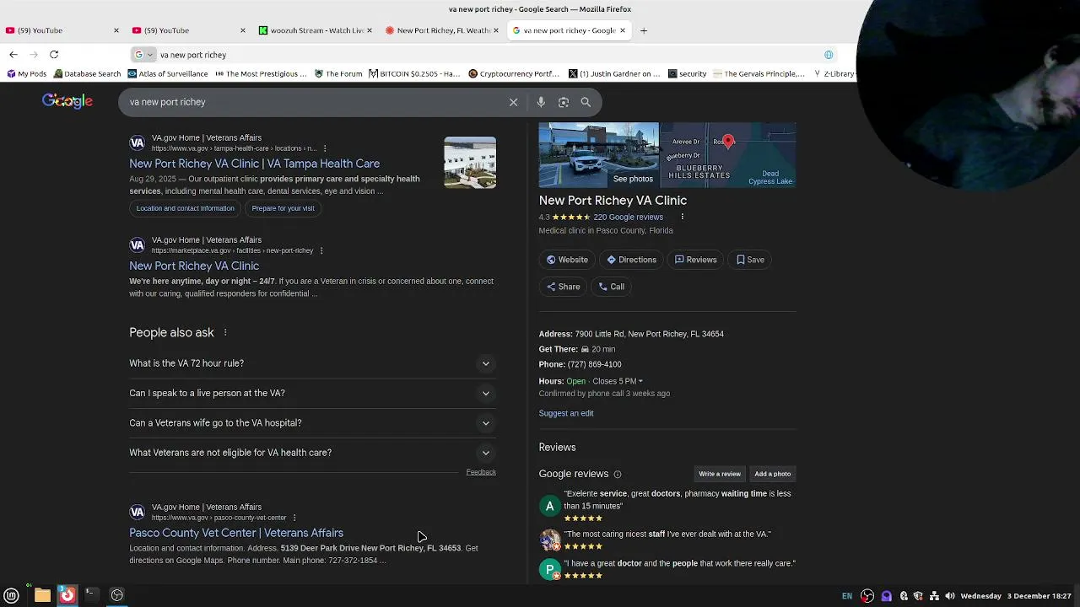Clear the Google search box with the X
The image size is (1080, 607).
click(513, 102)
